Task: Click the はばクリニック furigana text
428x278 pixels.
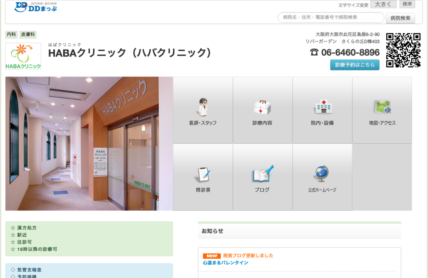Action: point(65,44)
